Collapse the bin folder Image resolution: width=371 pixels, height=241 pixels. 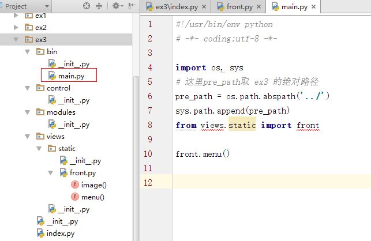pos(28,51)
